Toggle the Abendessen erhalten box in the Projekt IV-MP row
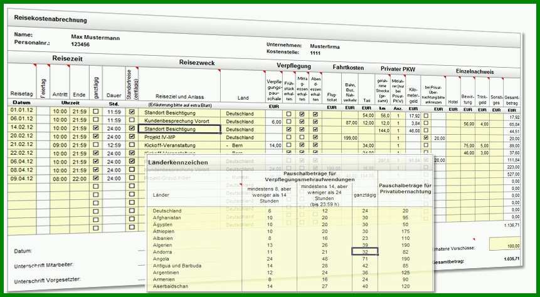This screenshot has width=540, height=297. click(x=315, y=137)
